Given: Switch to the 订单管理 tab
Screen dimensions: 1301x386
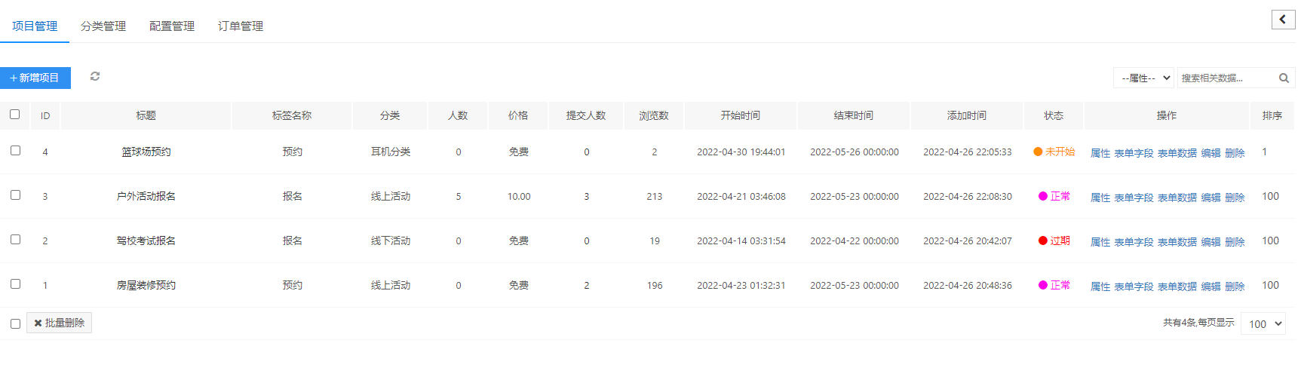Looking at the screenshot, I should click(x=241, y=26).
